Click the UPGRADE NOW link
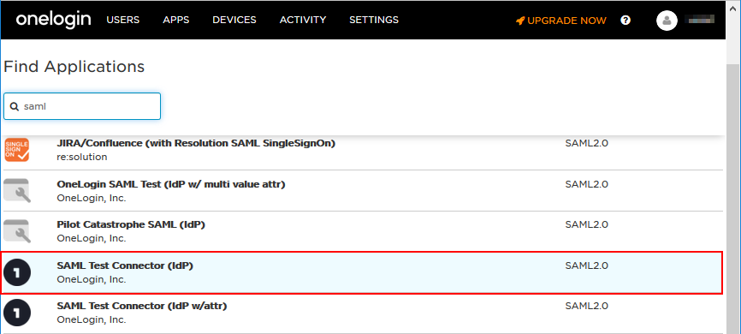The width and height of the screenshot is (741, 334). (x=566, y=21)
